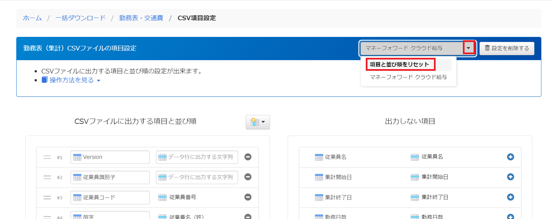Click the #1 row number label
Screen dimensions: 553x219
pos(60,158)
